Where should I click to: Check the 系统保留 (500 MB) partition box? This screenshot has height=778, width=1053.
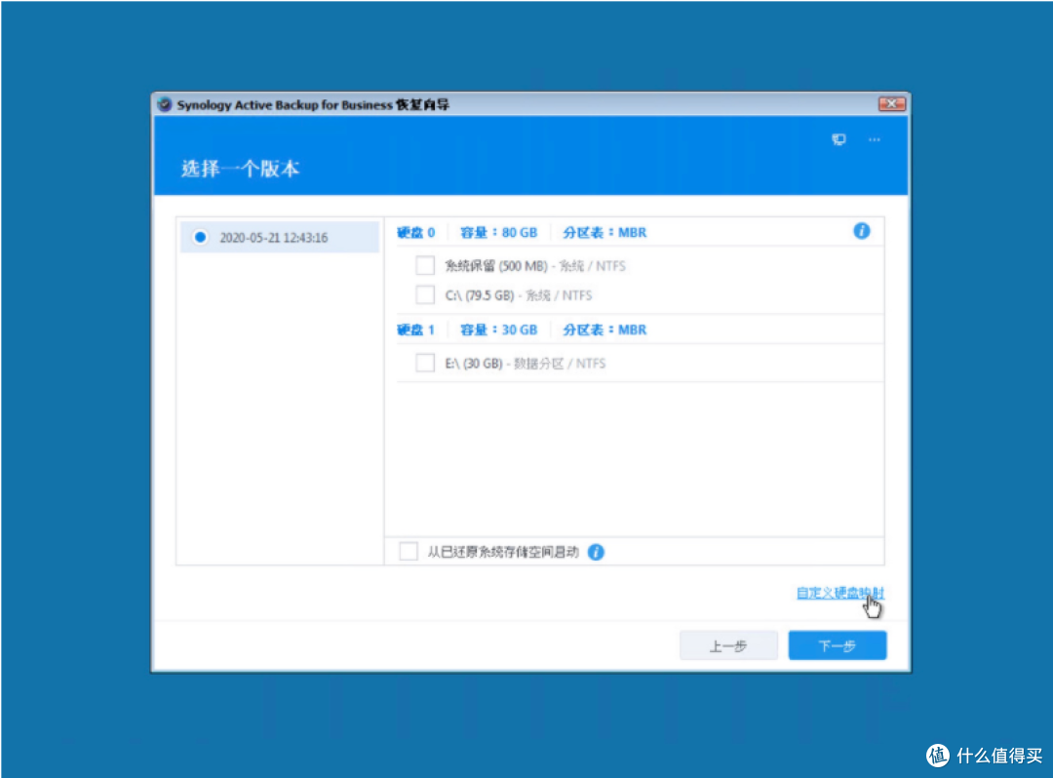[425, 266]
